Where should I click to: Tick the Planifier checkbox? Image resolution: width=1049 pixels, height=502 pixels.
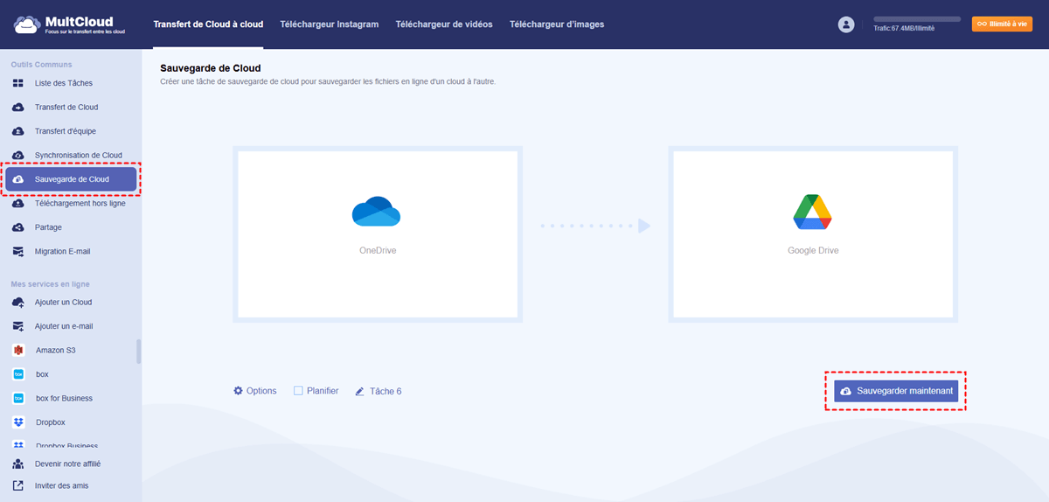(298, 391)
